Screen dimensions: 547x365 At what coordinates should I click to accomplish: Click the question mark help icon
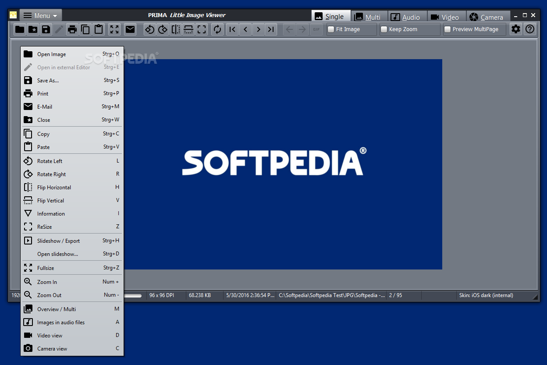pos(530,29)
